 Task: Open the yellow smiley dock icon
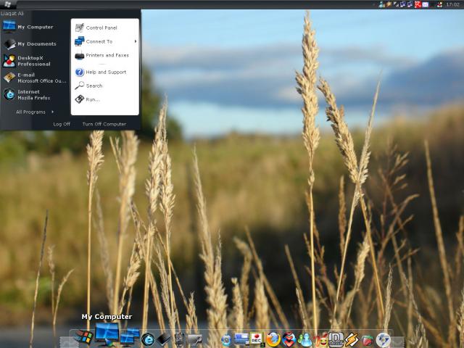click(320, 340)
